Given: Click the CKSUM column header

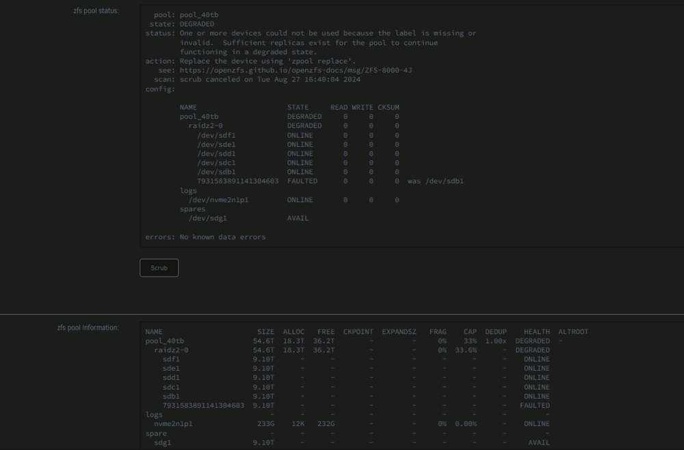Looking at the screenshot, I should point(389,107).
